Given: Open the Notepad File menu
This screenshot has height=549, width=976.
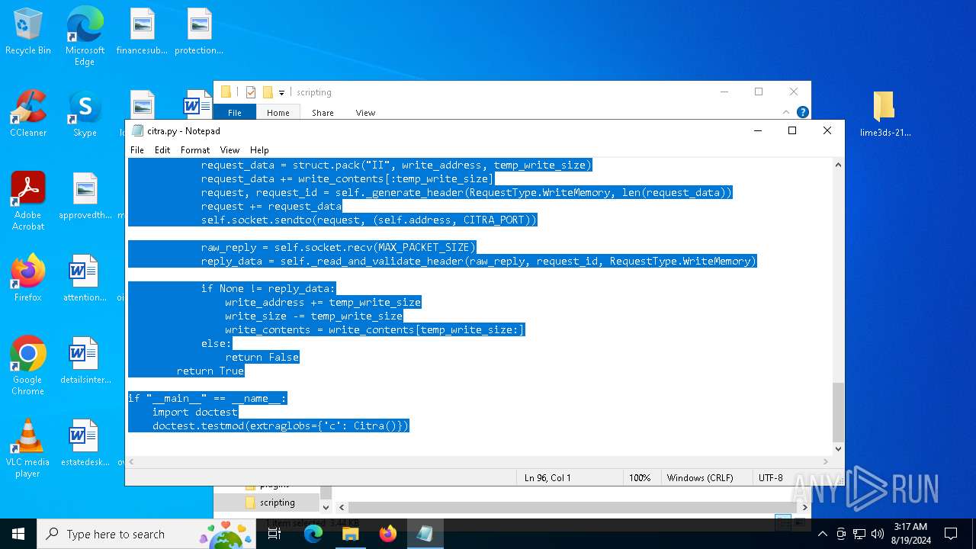Looking at the screenshot, I should (x=137, y=150).
